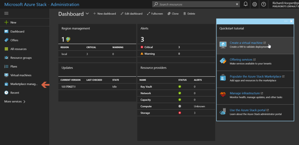
Task: Select the Network resource provider row
Action: click(x=176, y=93)
